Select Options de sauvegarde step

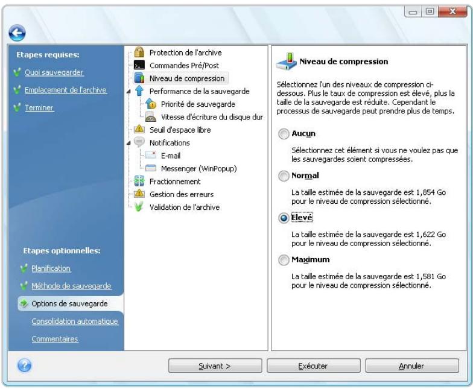click(x=69, y=303)
